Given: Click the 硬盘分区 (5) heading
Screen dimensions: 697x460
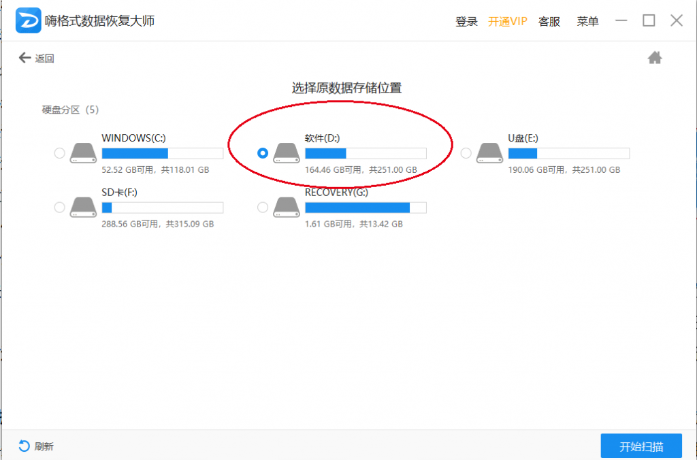Looking at the screenshot, I should (70, 110).
